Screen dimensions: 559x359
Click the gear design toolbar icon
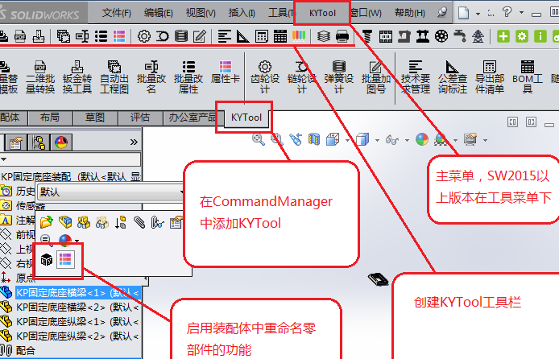pos(144,36)
